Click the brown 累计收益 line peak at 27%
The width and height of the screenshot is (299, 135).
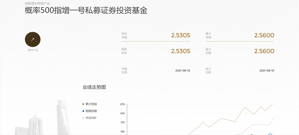pos(273,104)
